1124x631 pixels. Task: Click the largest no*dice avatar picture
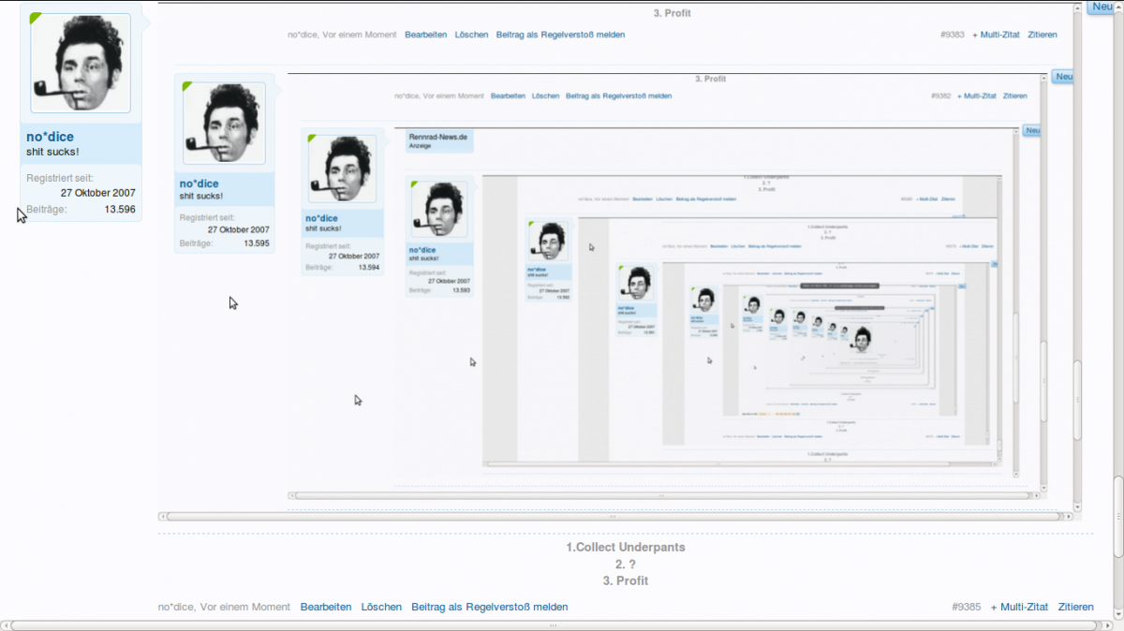tap(81, 63)
